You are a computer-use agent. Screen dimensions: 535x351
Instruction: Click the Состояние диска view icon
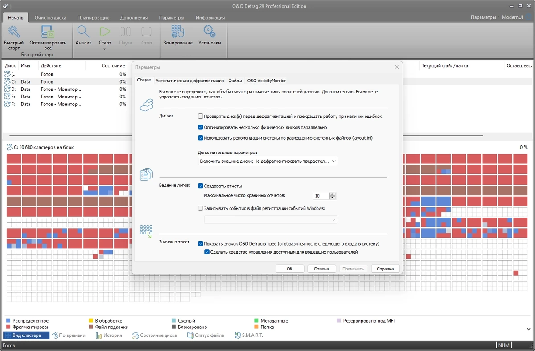click(x=136, y=335)
